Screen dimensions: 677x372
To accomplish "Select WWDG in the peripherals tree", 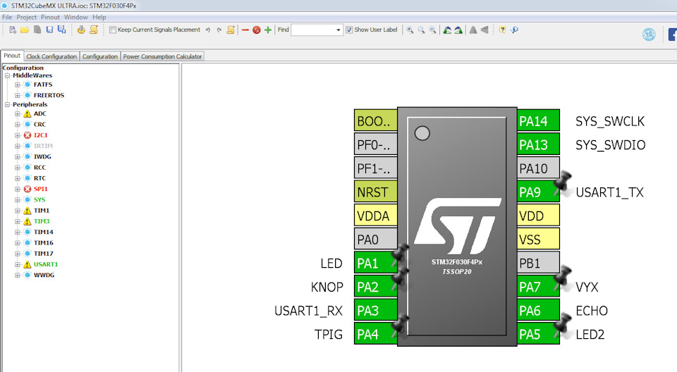I will click(x=44, y=275).
